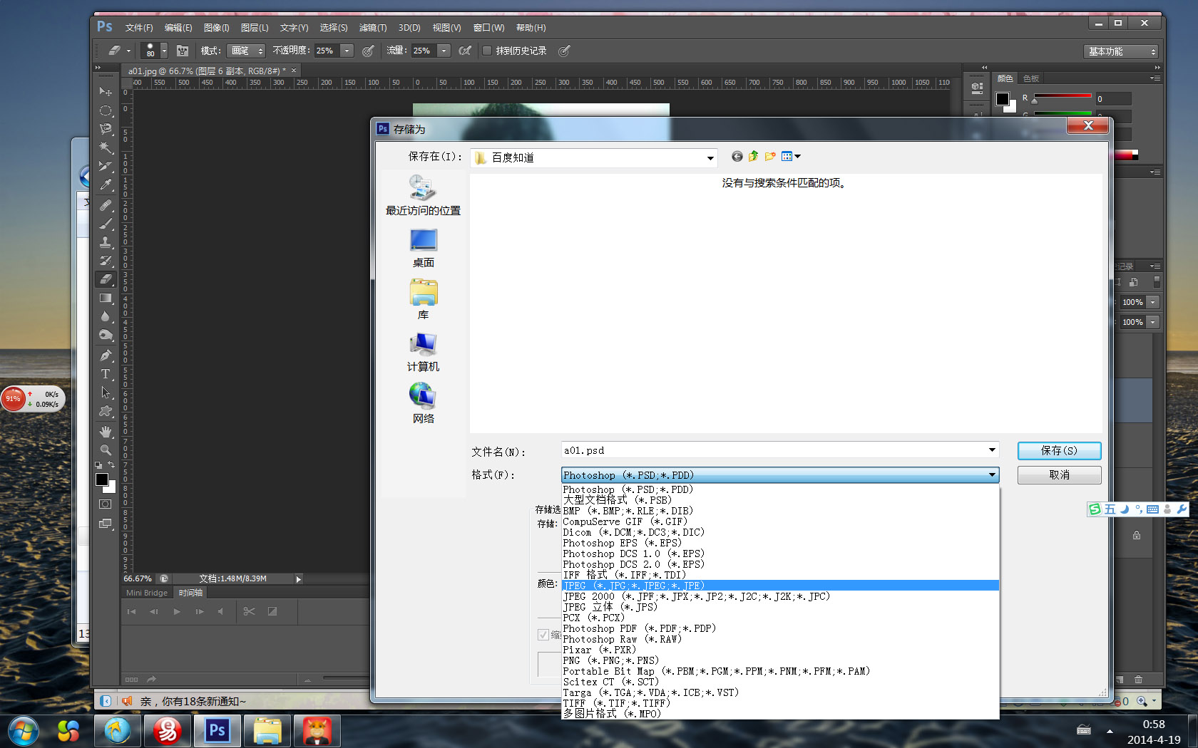Open the Brush panel toggle icon
The image size is (1198, 748).
[x=183, y=51]
